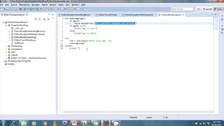Click the volume icon in system tray
This screenshot has width=224, height=126.
tap(204, 124)
